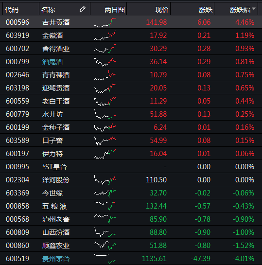Open the two-day chart for 今世缘
Image resolution: width=262 pixels, height=265 pixels.
(105, 193)
